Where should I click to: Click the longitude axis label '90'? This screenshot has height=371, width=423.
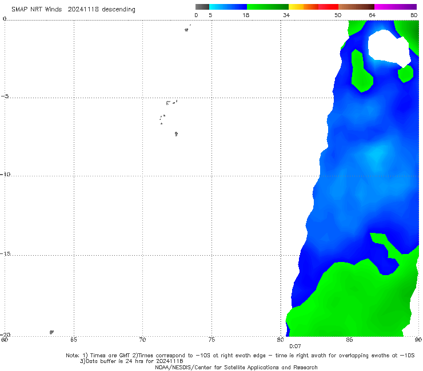pos(418,340)
